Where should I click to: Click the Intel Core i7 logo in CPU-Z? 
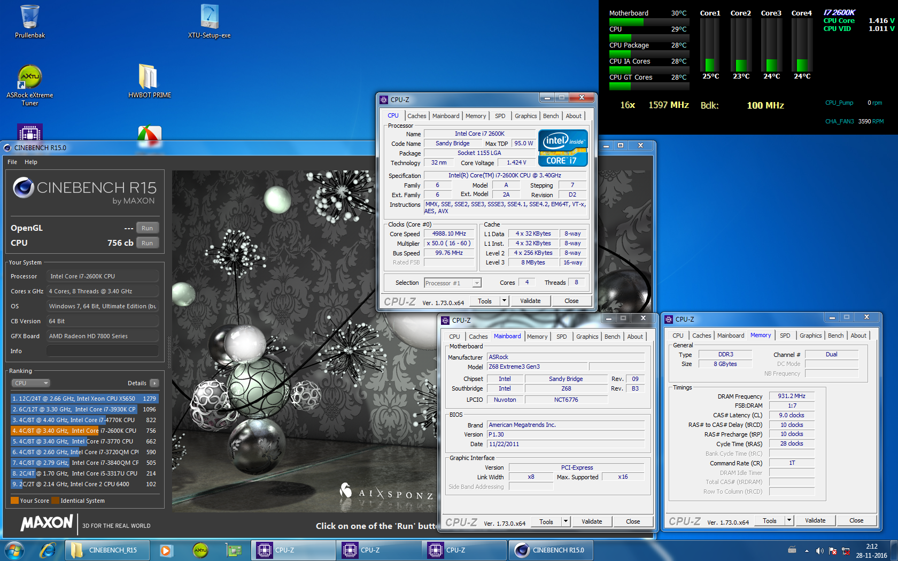563,148
